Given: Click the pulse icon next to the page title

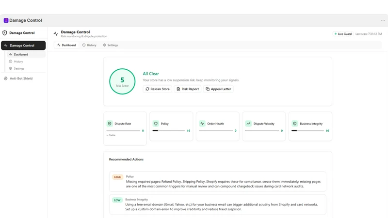Looking at the screenshot, I should pyautogui.click(x=56, y=33).
